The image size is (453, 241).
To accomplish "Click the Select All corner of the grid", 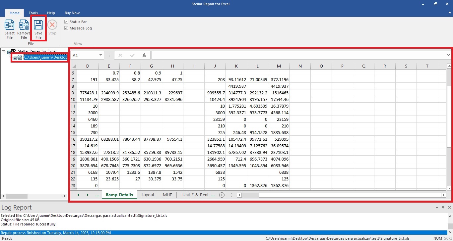I will 74,66.
